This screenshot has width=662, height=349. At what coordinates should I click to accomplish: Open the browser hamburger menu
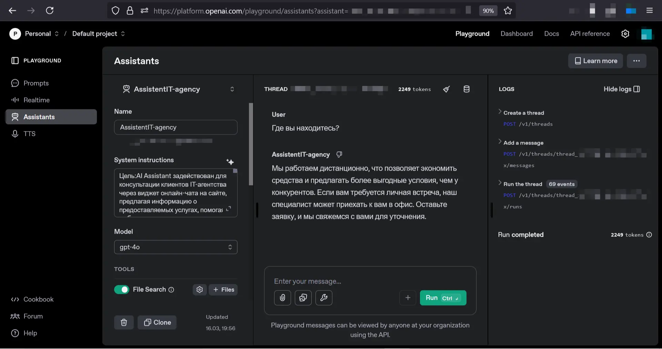click(650, 11)
